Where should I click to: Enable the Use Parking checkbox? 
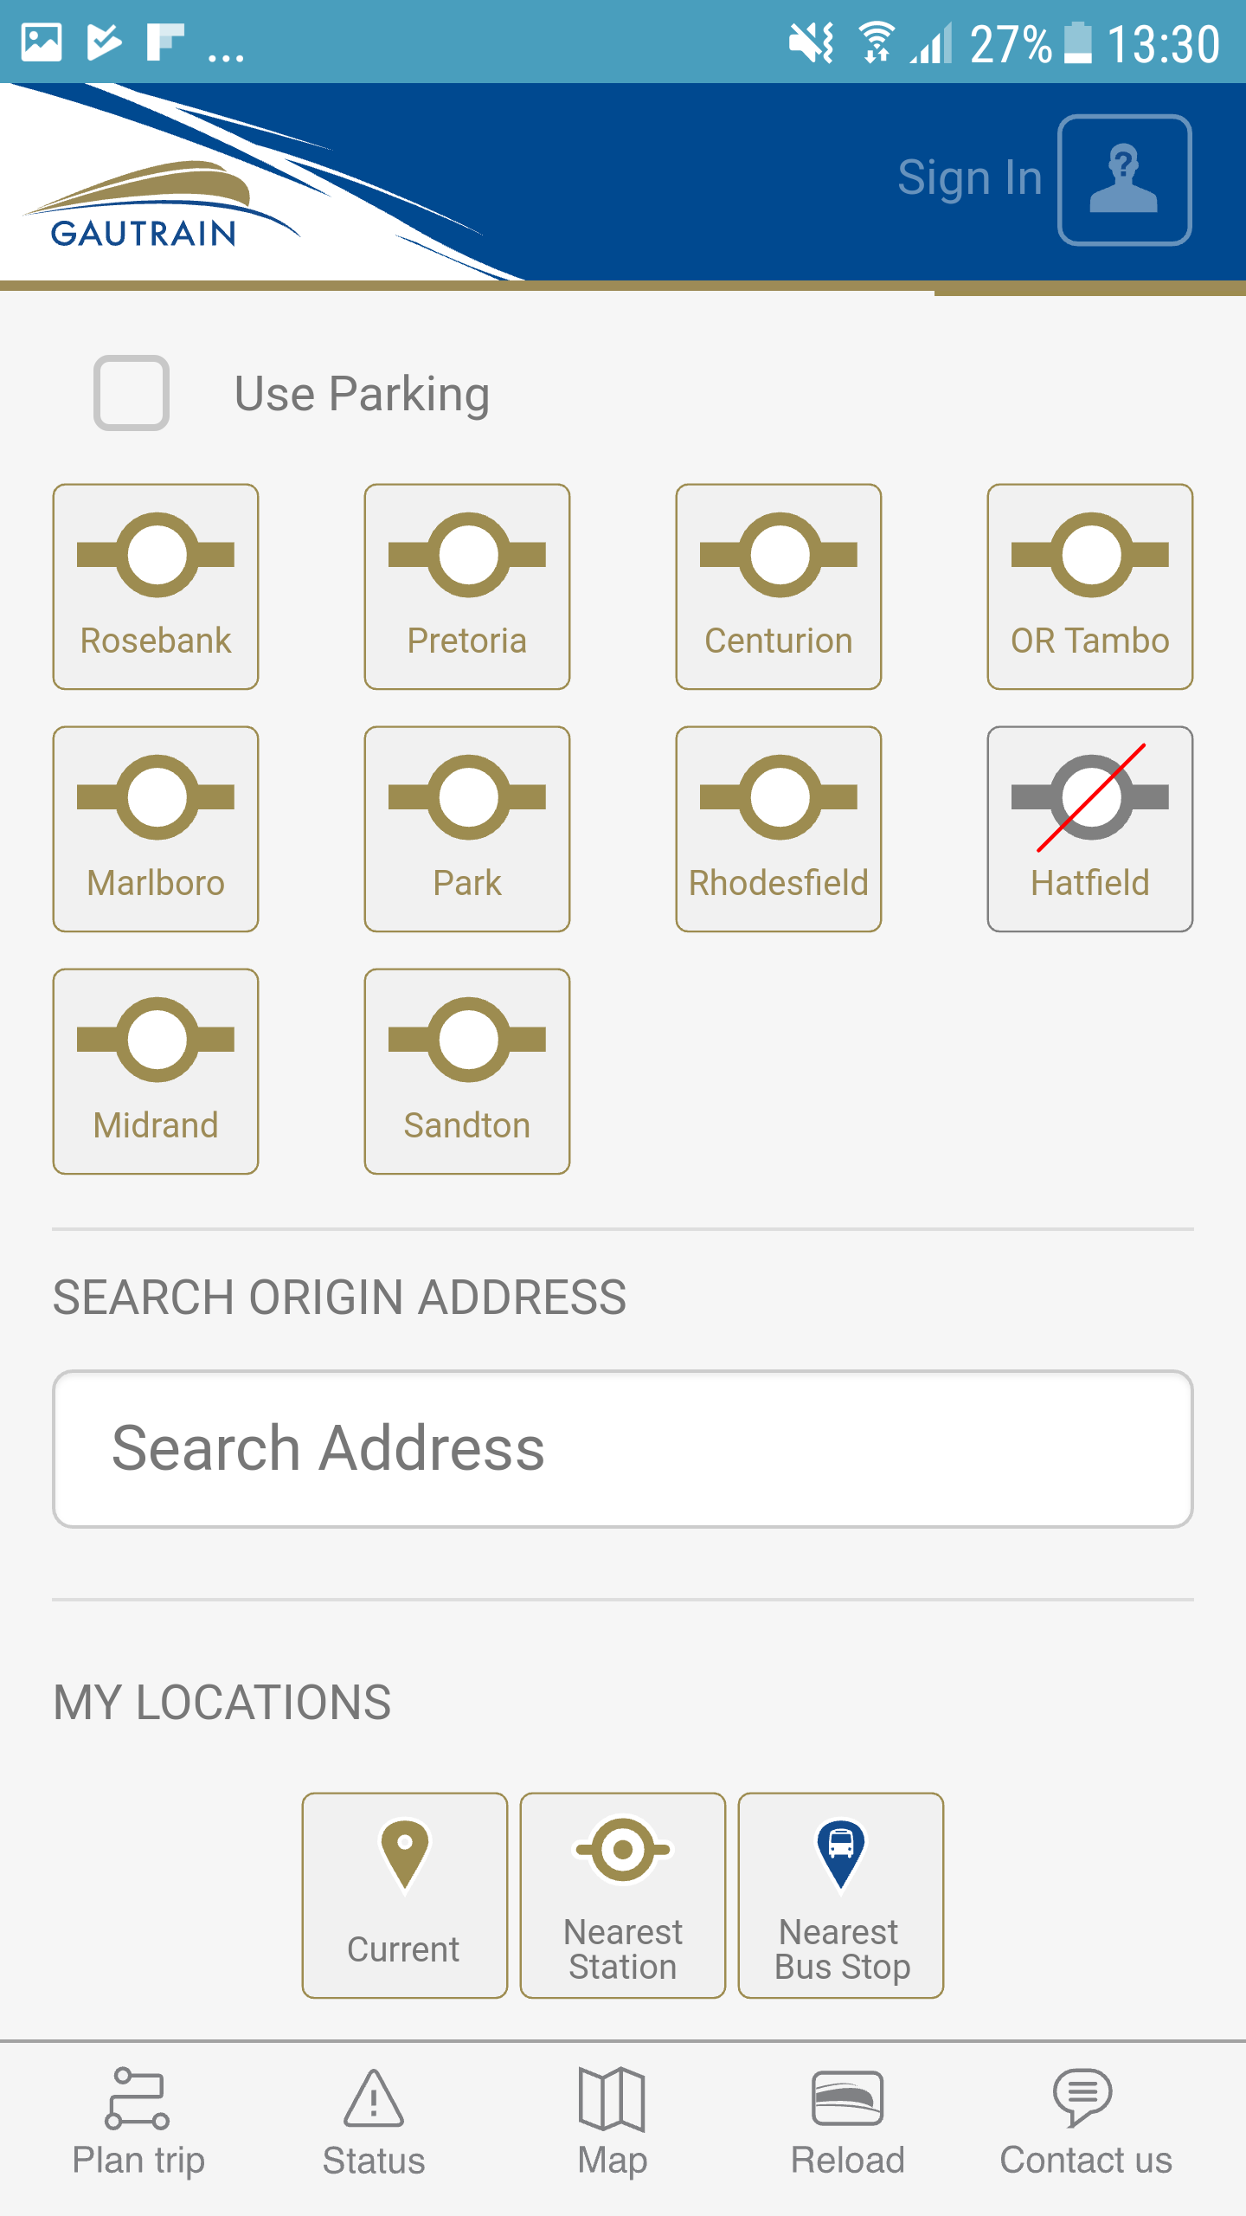tap(132, 393)
